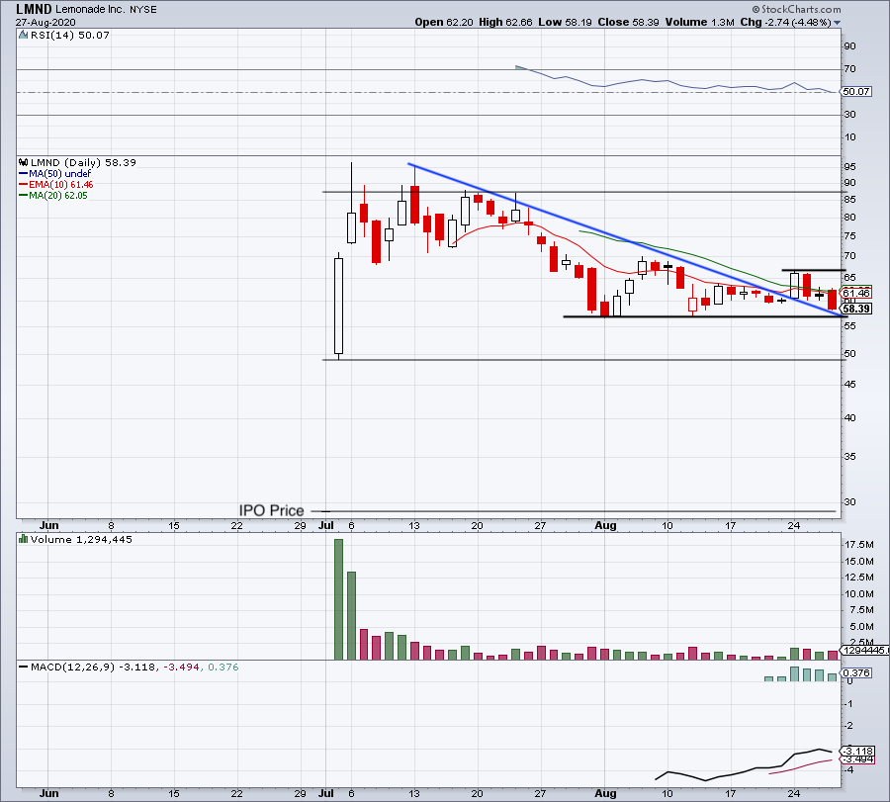Screen dimensions: 890x802
Task: Click the '17.5M' volume axis label
Action: point(858,545)
